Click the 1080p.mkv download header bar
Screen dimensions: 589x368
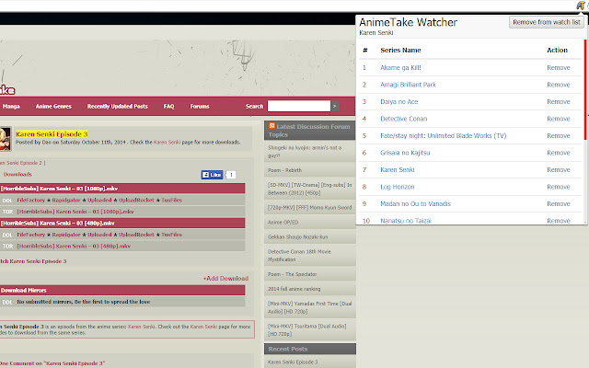tap(122, 189)
